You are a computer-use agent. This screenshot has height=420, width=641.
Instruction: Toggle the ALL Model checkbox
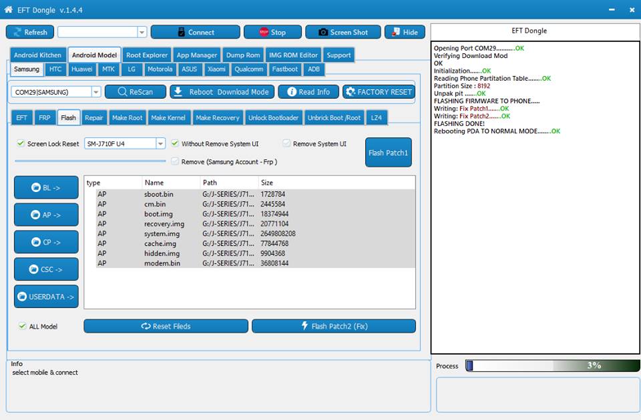pyautogui.click(x=23, y=326)
